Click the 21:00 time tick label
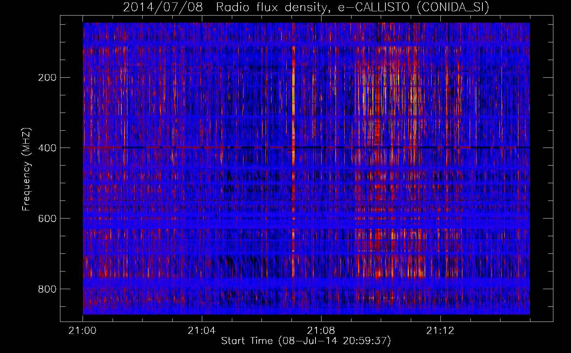 (x=83, y=331)
